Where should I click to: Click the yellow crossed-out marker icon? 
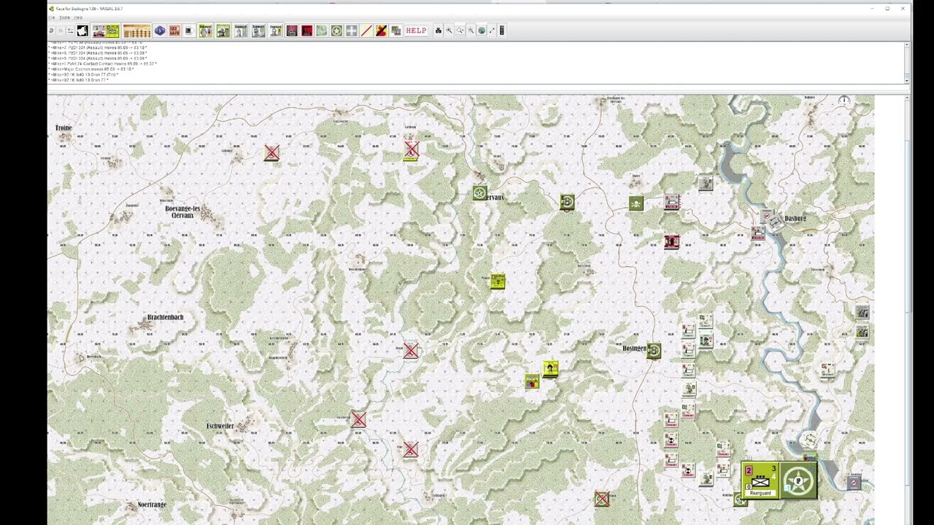point(381,31)
